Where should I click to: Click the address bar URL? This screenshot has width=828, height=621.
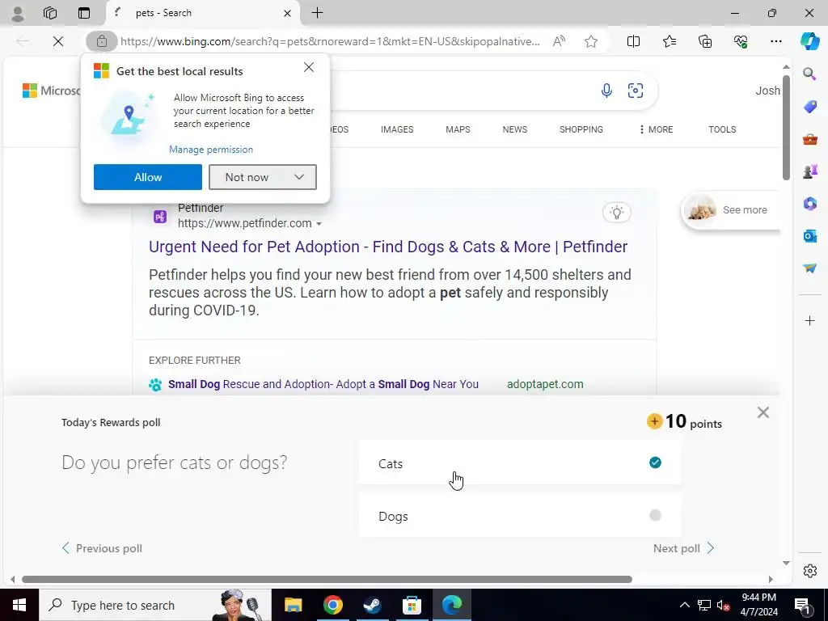(x=330, y=41)
